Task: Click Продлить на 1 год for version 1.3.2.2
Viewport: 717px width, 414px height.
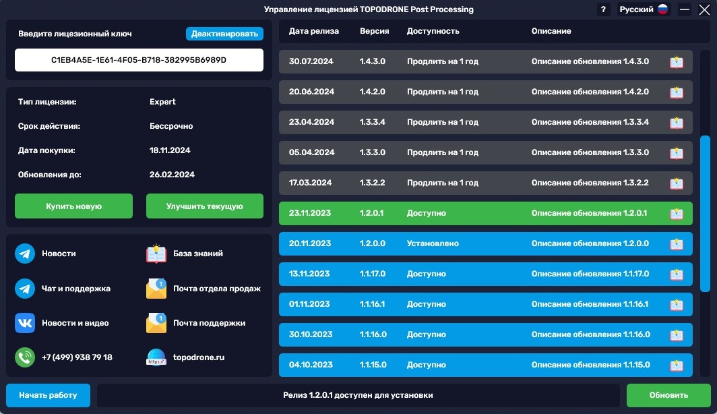Action: (x=443, y=183)
